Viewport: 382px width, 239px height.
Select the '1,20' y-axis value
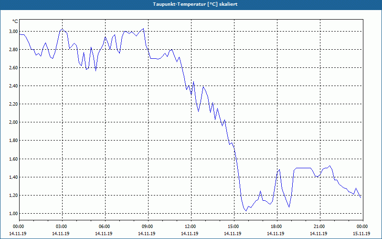(x=14, y=196)
